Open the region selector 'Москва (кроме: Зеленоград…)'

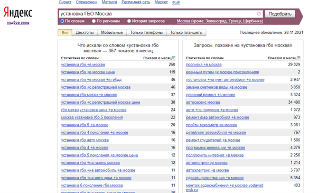click(220, 21)
